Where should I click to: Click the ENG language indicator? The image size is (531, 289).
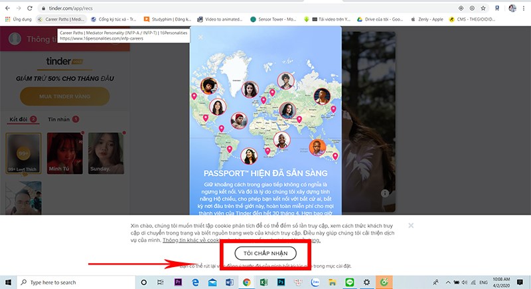point(484,282)
